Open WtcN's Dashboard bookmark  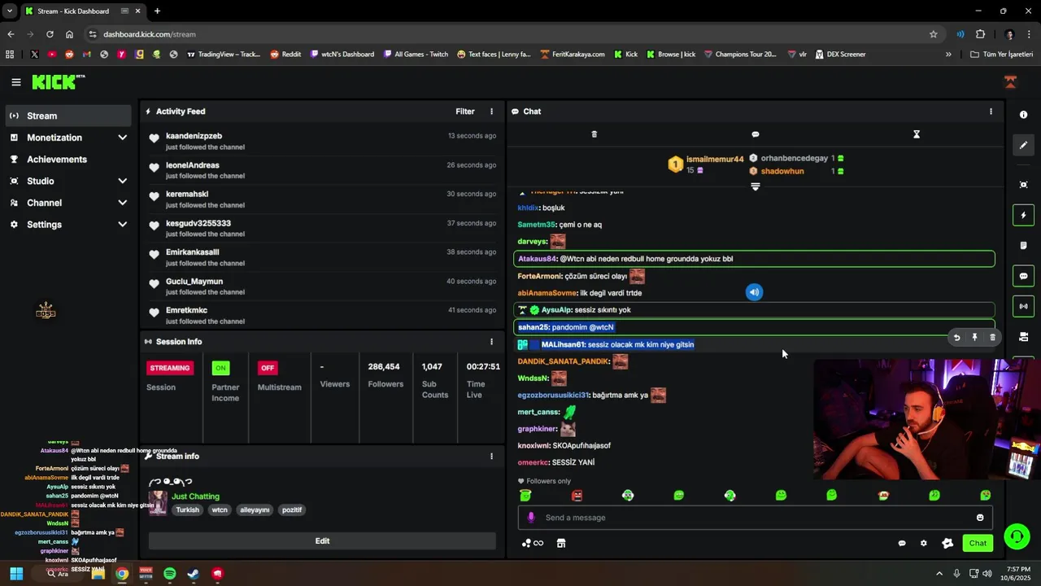coord(342,55)
